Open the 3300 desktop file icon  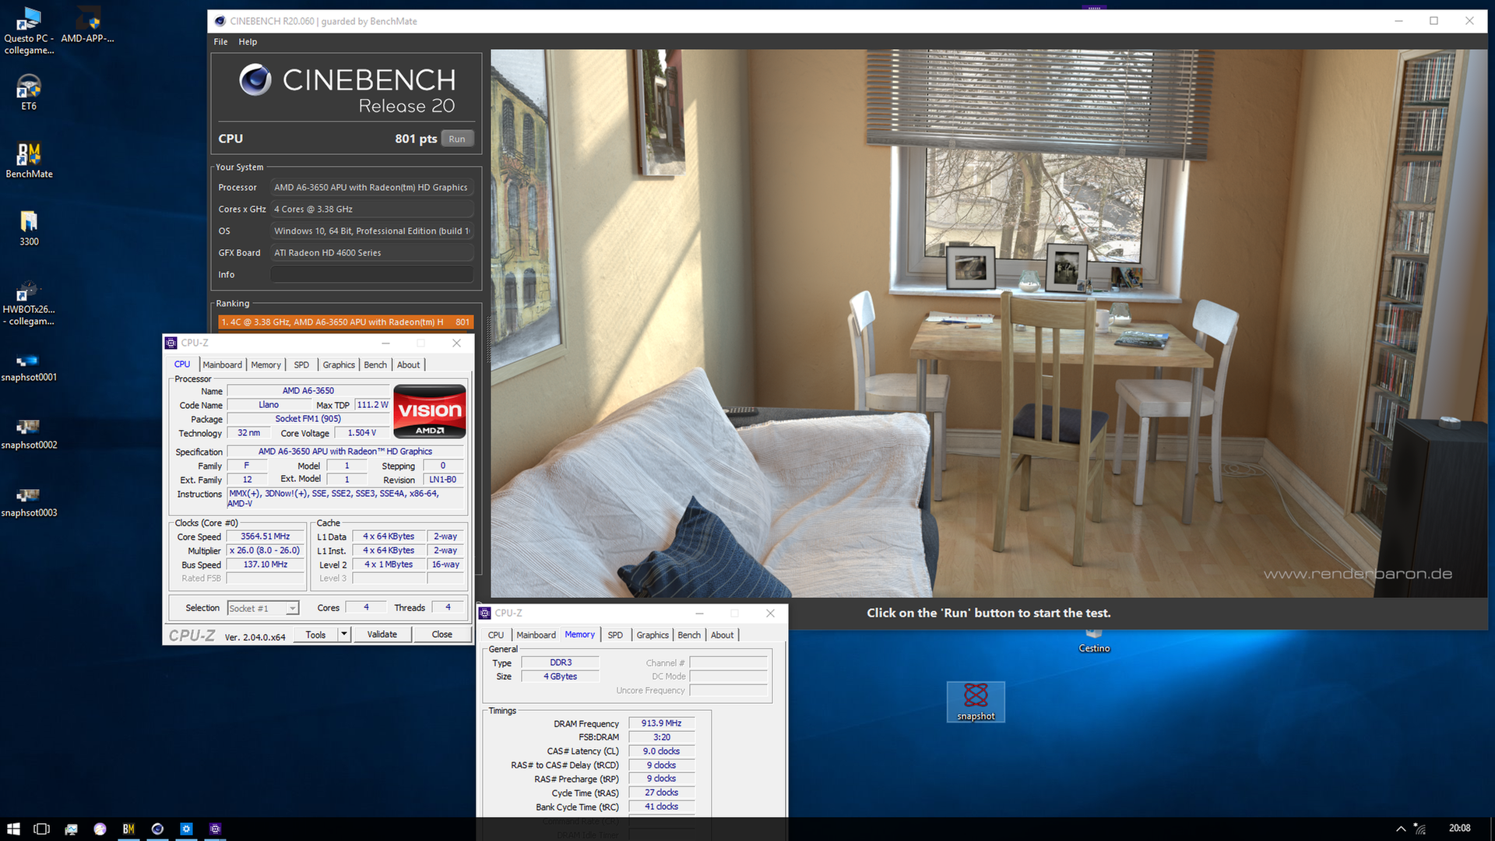29,228
